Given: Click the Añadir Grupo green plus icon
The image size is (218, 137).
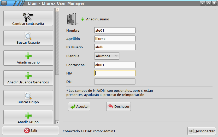Looking at the screenshot, I should point(28,116).
